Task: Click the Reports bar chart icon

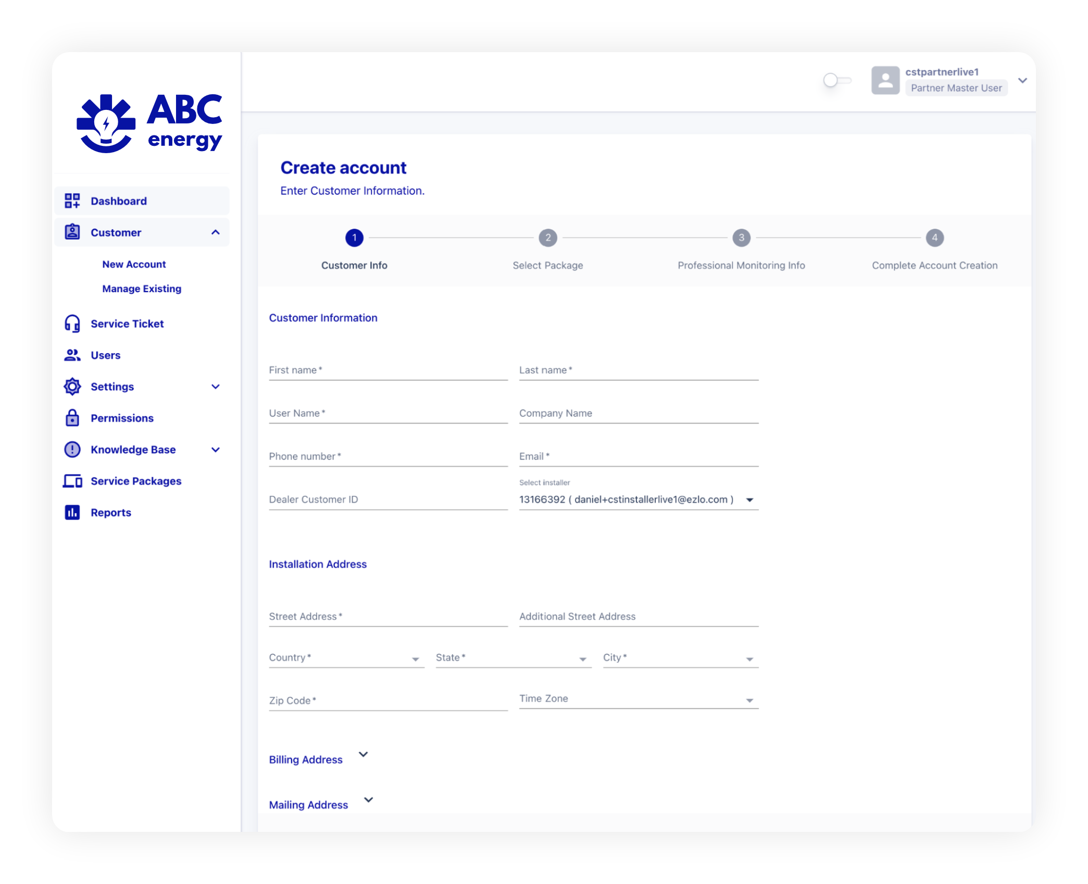Action: coord(72,513)
